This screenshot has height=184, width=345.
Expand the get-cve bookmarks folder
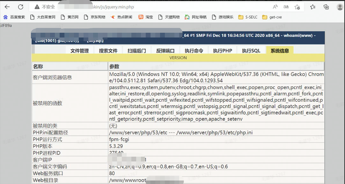point(272,17)
